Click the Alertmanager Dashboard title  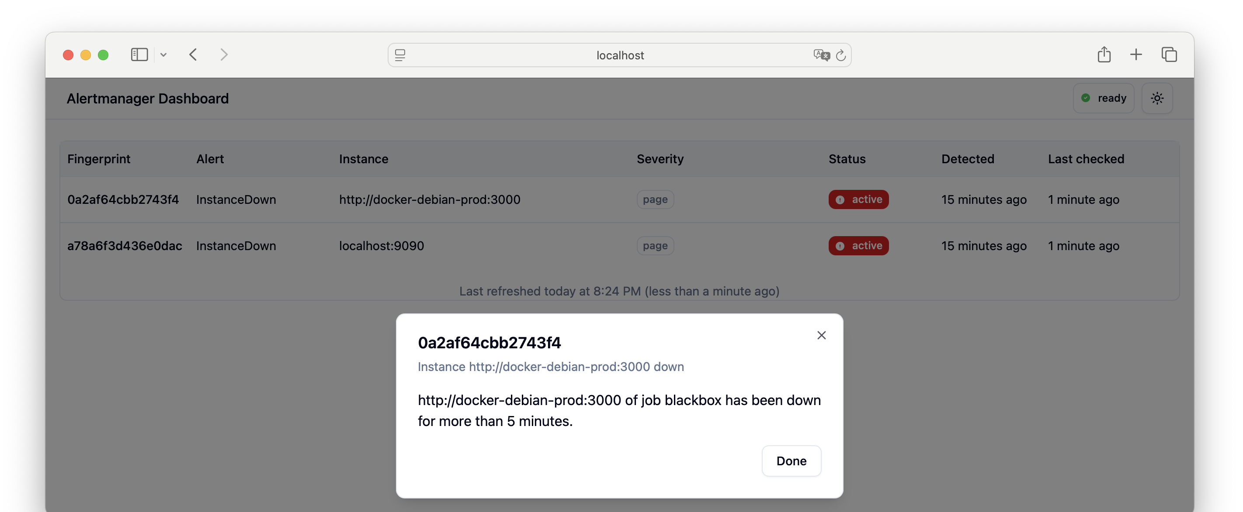tap(148, 98)
